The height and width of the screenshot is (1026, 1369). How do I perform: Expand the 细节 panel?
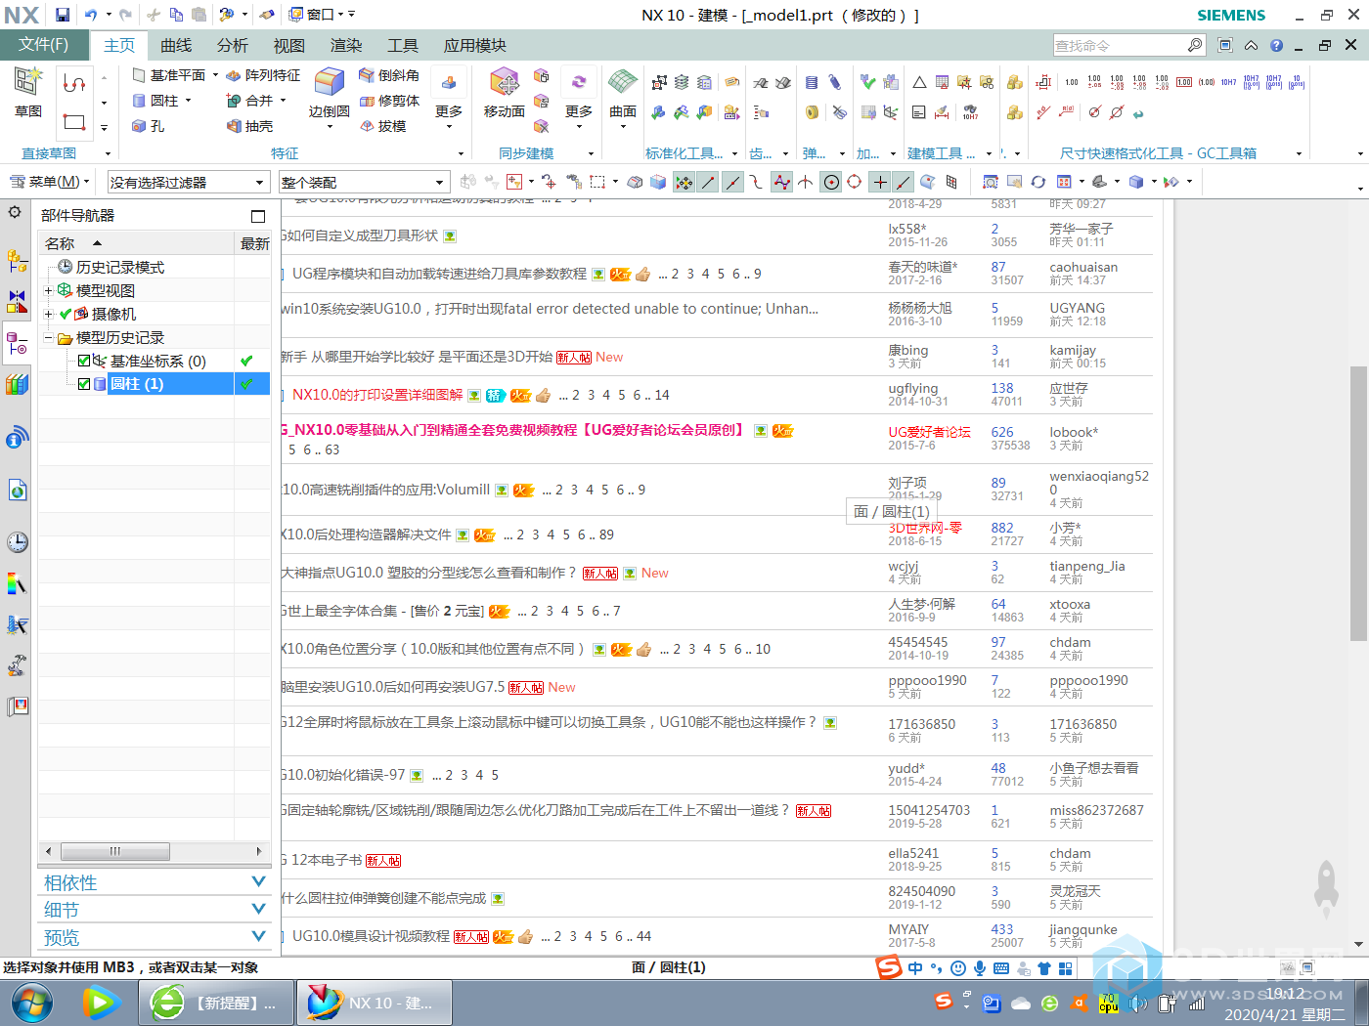(154, 910)
